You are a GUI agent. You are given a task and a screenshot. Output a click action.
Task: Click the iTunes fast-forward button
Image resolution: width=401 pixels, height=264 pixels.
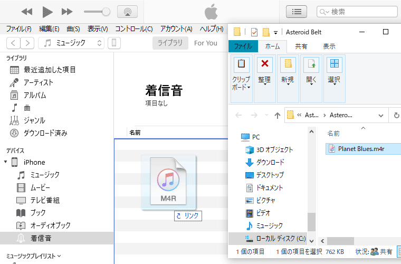67,12
